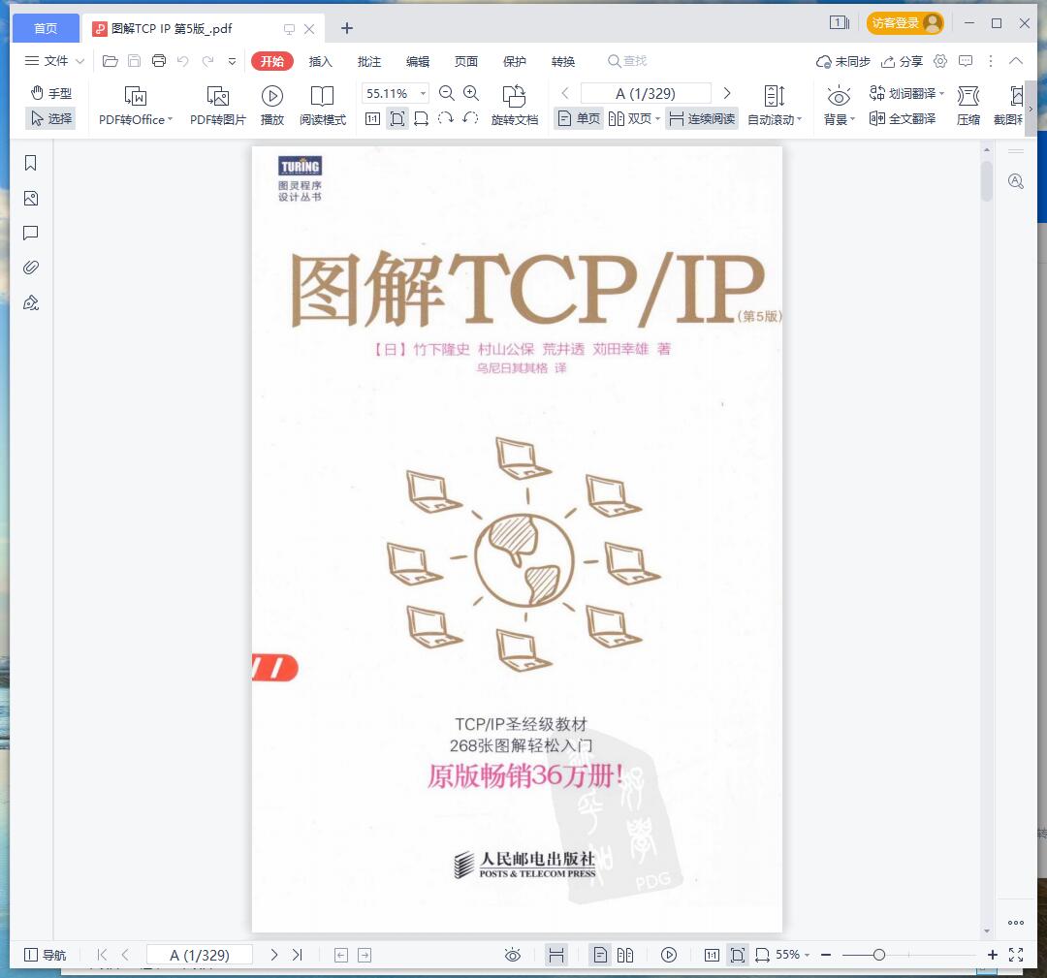Click ribbon page number field A (1/329)

pos(646,93)
